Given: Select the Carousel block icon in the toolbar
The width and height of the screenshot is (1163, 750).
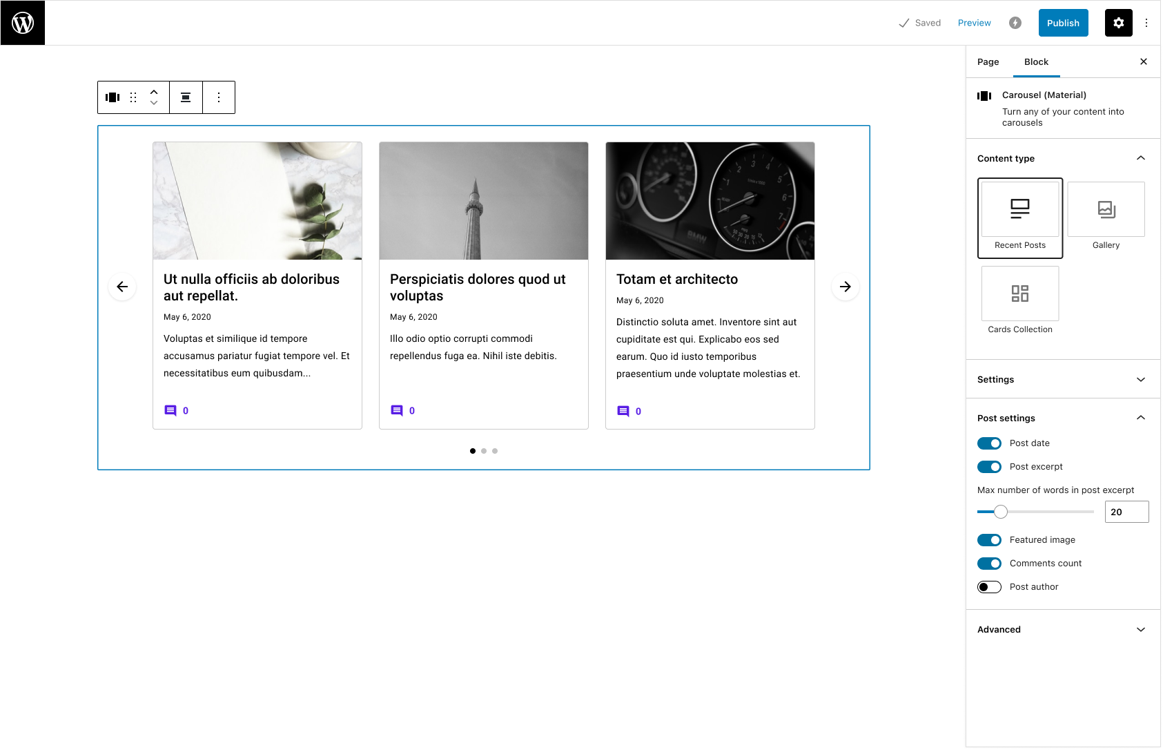Looking at the screenshot, I should (x=111, y=97).
